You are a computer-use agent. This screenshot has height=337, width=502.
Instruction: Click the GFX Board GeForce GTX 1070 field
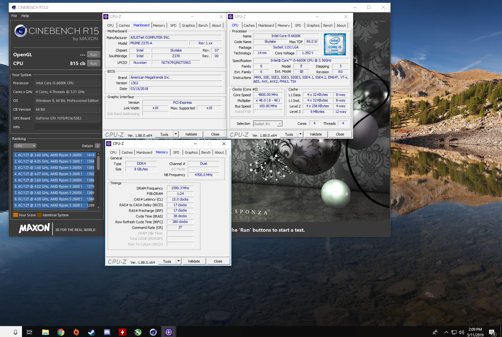pyautogui.click(x=67, y=118)
